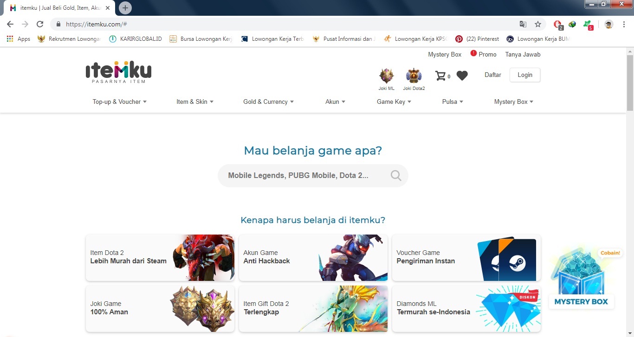This screenshot has width=634, height=337.
Task: Click the Login button
Action: pos(525,75)
